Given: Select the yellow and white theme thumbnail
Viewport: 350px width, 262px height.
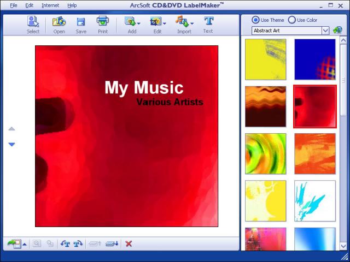Looking at the screenshot, I should pyautogui.click(x=265, y=201).
